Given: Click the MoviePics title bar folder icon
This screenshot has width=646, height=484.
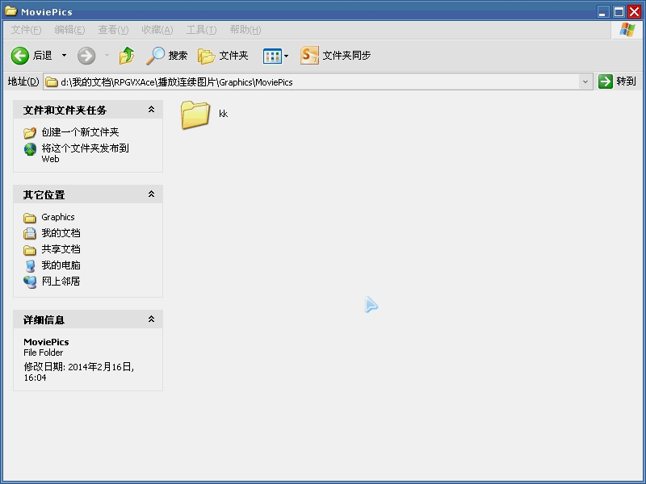Looking at the screenshot, I should (10, 11).
